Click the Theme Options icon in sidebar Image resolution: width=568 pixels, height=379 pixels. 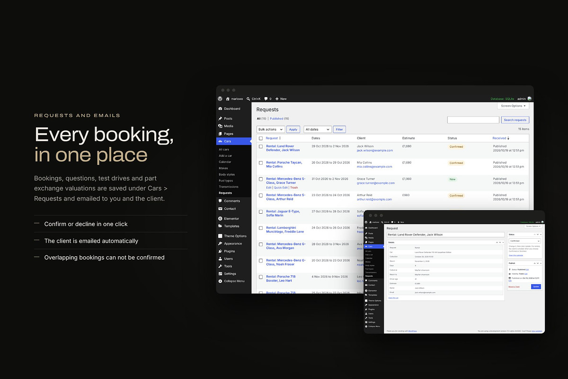point(221,236)
